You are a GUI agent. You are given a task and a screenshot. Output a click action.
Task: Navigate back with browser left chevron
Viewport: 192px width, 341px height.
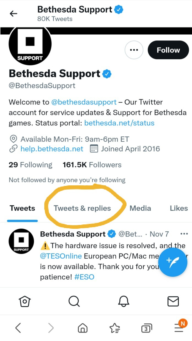pyautogui.click(x=18, y=328)
